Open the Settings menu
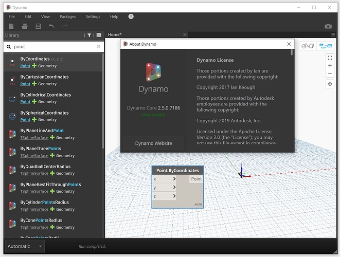This screenshot has height=257, width=340. pos(93,16)
